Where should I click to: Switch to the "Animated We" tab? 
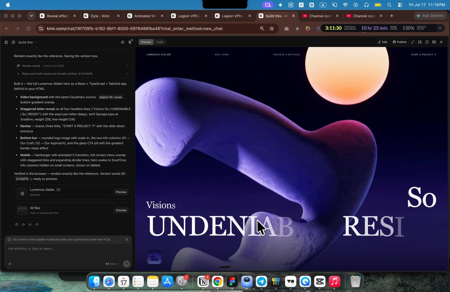(x=146, y=16)
